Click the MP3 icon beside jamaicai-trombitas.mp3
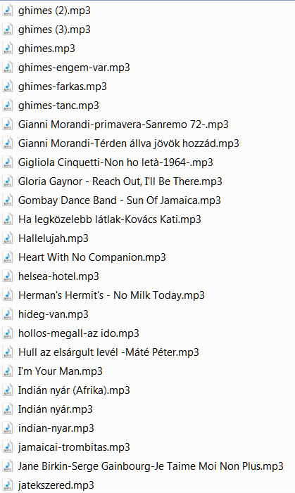 pyautogui.click(x=8, y=447)
